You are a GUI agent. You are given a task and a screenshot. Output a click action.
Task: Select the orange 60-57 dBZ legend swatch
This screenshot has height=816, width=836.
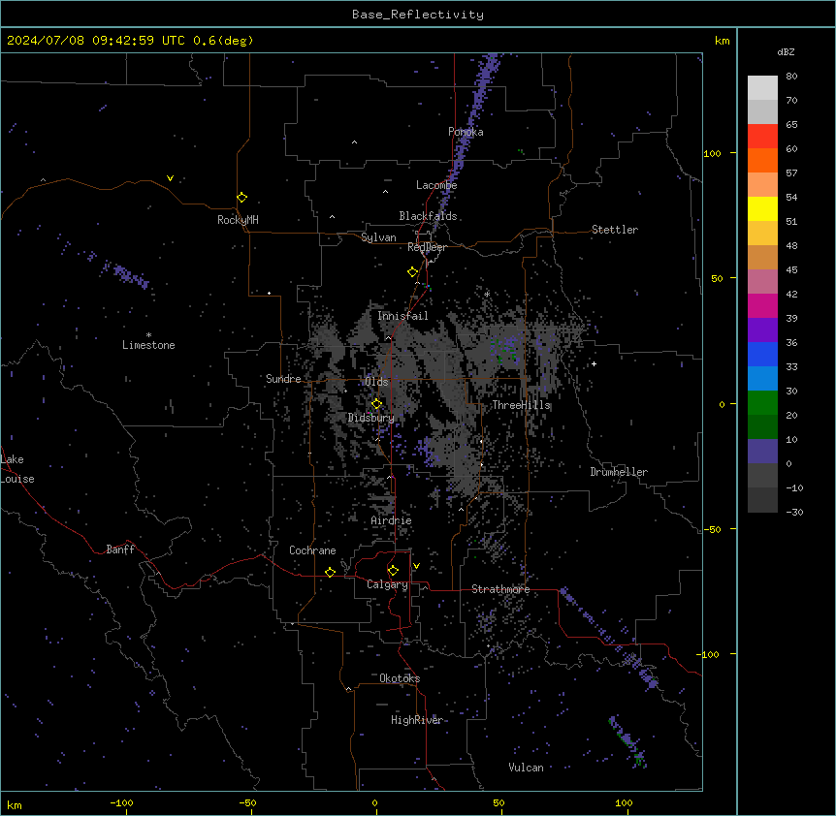click(x=762, y=161)
